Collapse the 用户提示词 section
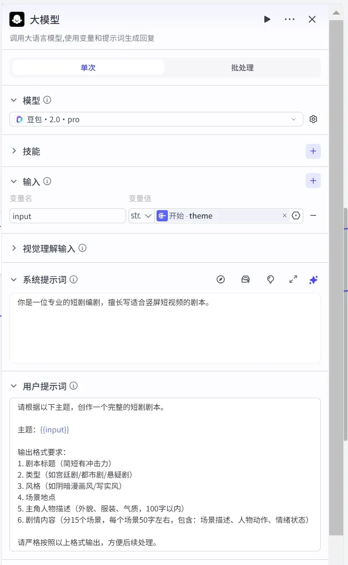This screenshot has height=565, width=348. coord(14,386)
